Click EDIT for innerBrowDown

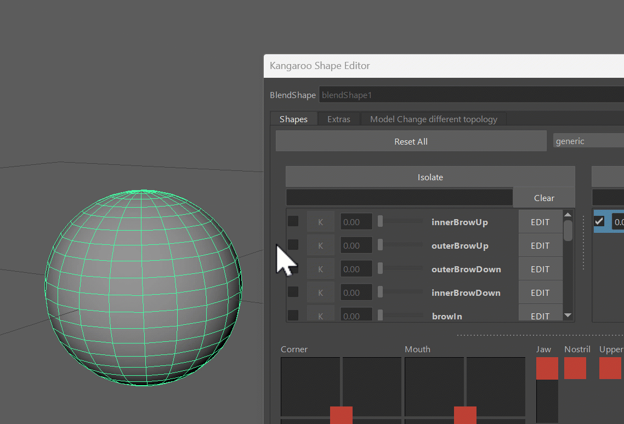coord(540,293)
